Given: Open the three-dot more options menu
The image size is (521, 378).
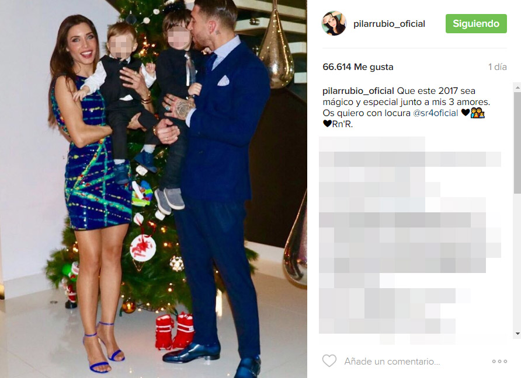Looking at the screenshot, I should (x=499, y=361).
